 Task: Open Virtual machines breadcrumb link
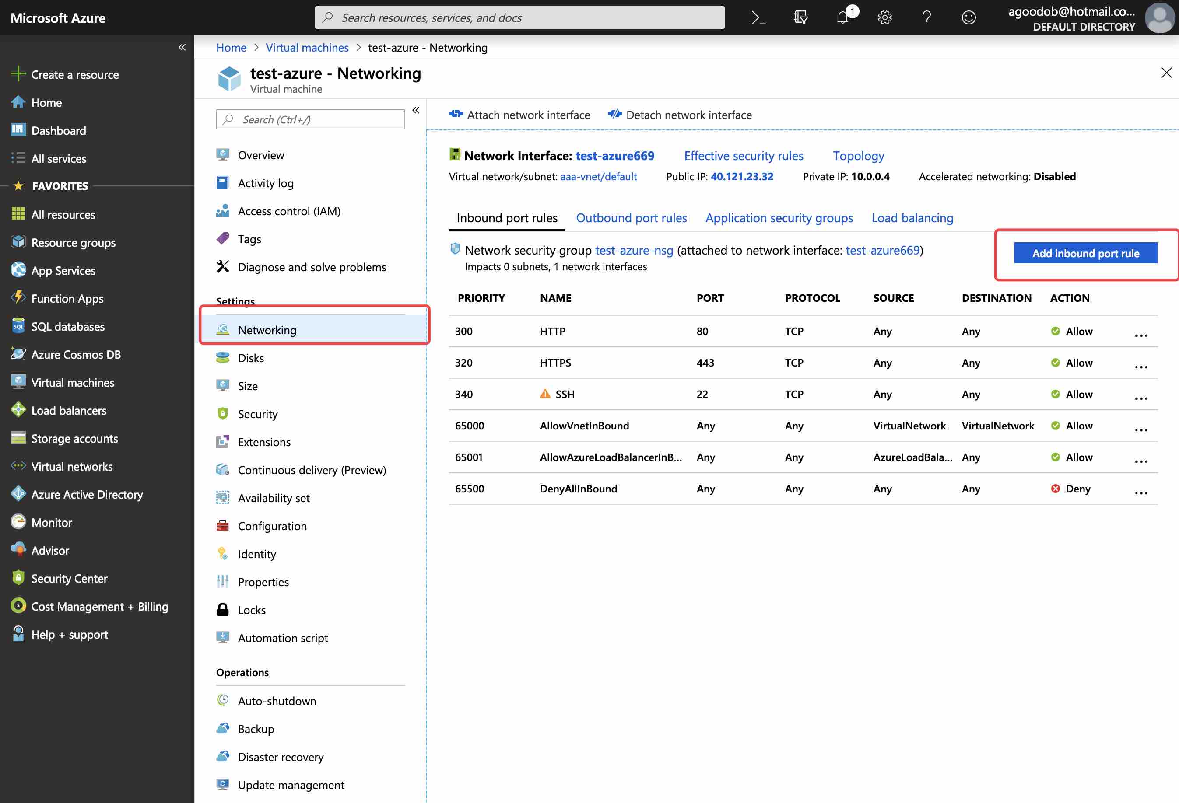[307, 48]
